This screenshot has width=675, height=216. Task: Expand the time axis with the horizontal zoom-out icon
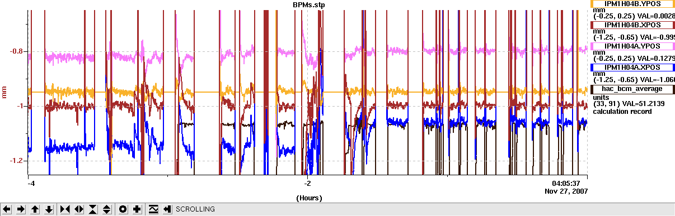79,209
